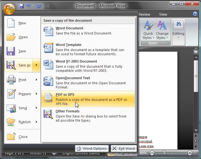Click the Word Template save option
The height and width of the screenshot is (159, 201).
coord(88,49)
